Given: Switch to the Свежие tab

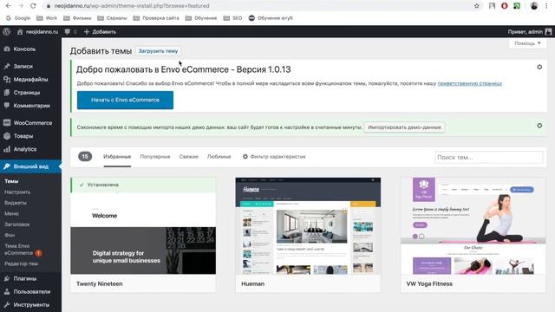Looking at the screenshot, I should [x=189, y=157].
